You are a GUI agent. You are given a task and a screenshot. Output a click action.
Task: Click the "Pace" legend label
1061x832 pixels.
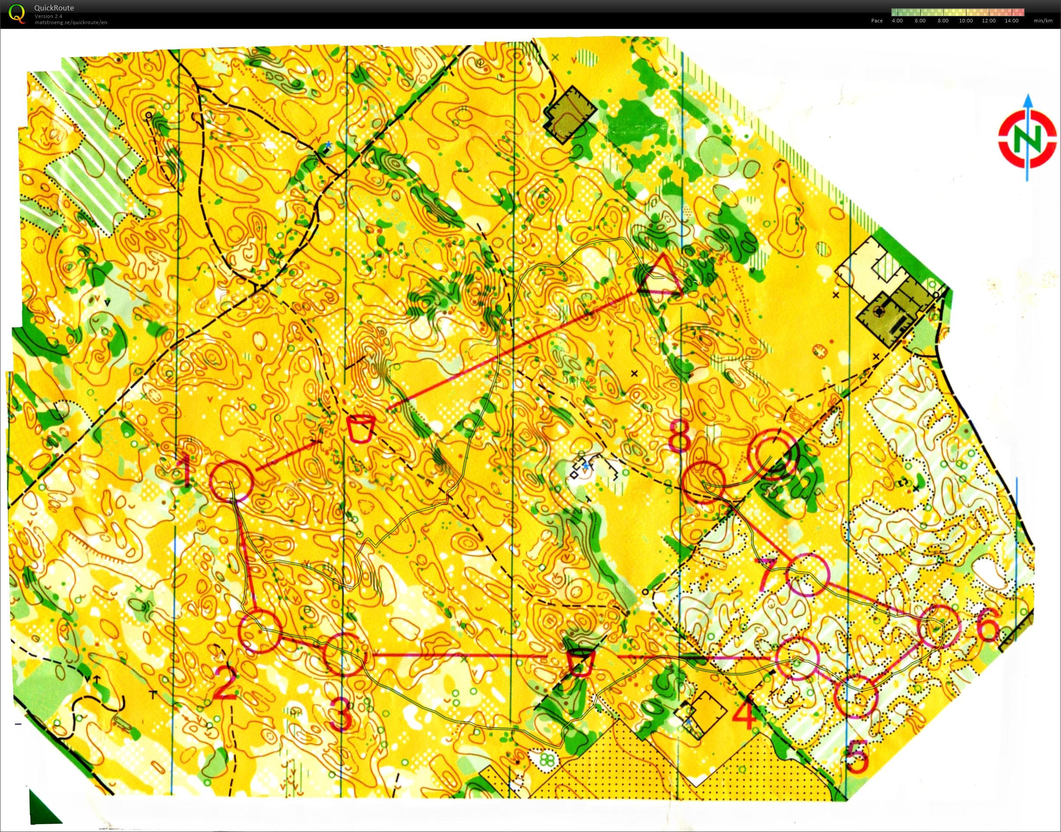pos(877,21)
